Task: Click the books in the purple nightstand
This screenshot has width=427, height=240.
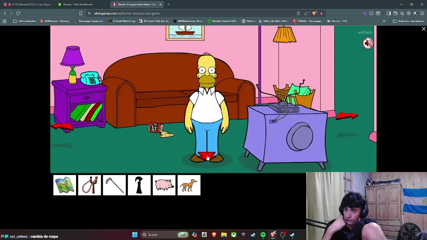Action: (x=86, y=112)
